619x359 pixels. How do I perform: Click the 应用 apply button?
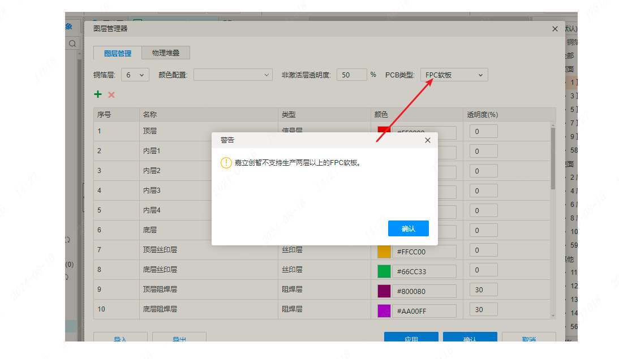(x=411, y=338)
